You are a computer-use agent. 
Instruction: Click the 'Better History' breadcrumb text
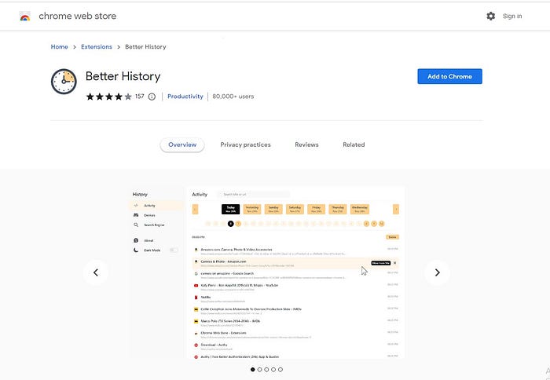(145, 46)
